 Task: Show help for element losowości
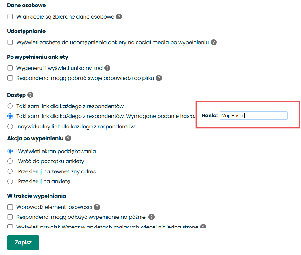coord(97,207)
